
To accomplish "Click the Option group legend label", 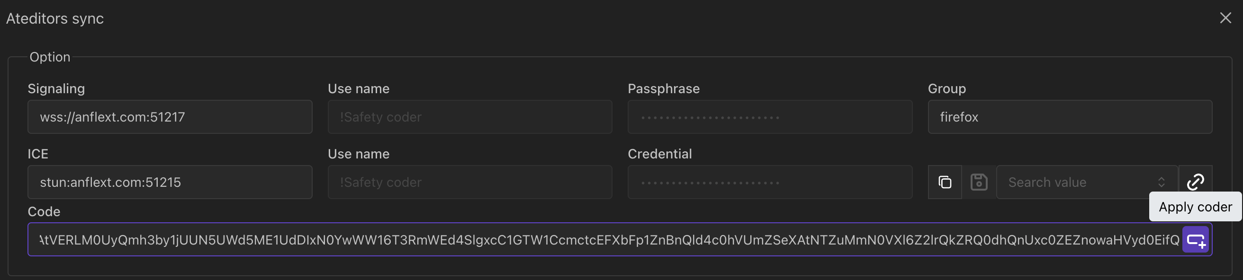I will (50, 57).
